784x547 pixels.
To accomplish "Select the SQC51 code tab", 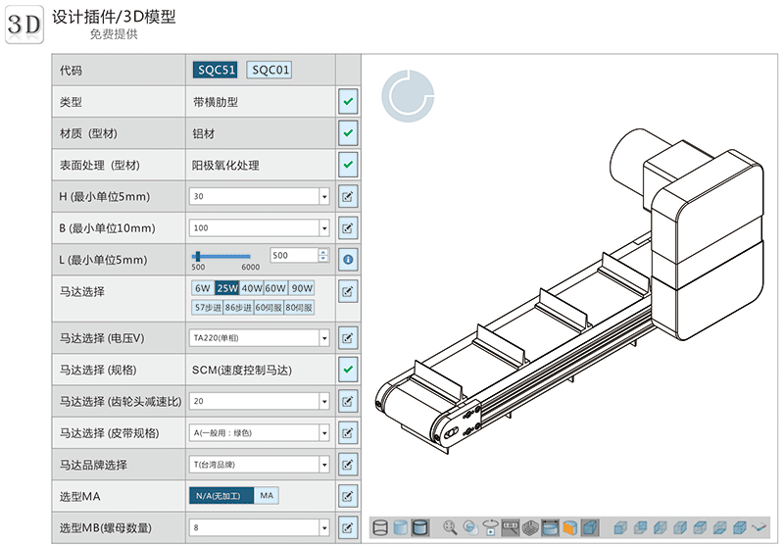I will (216, 70).
